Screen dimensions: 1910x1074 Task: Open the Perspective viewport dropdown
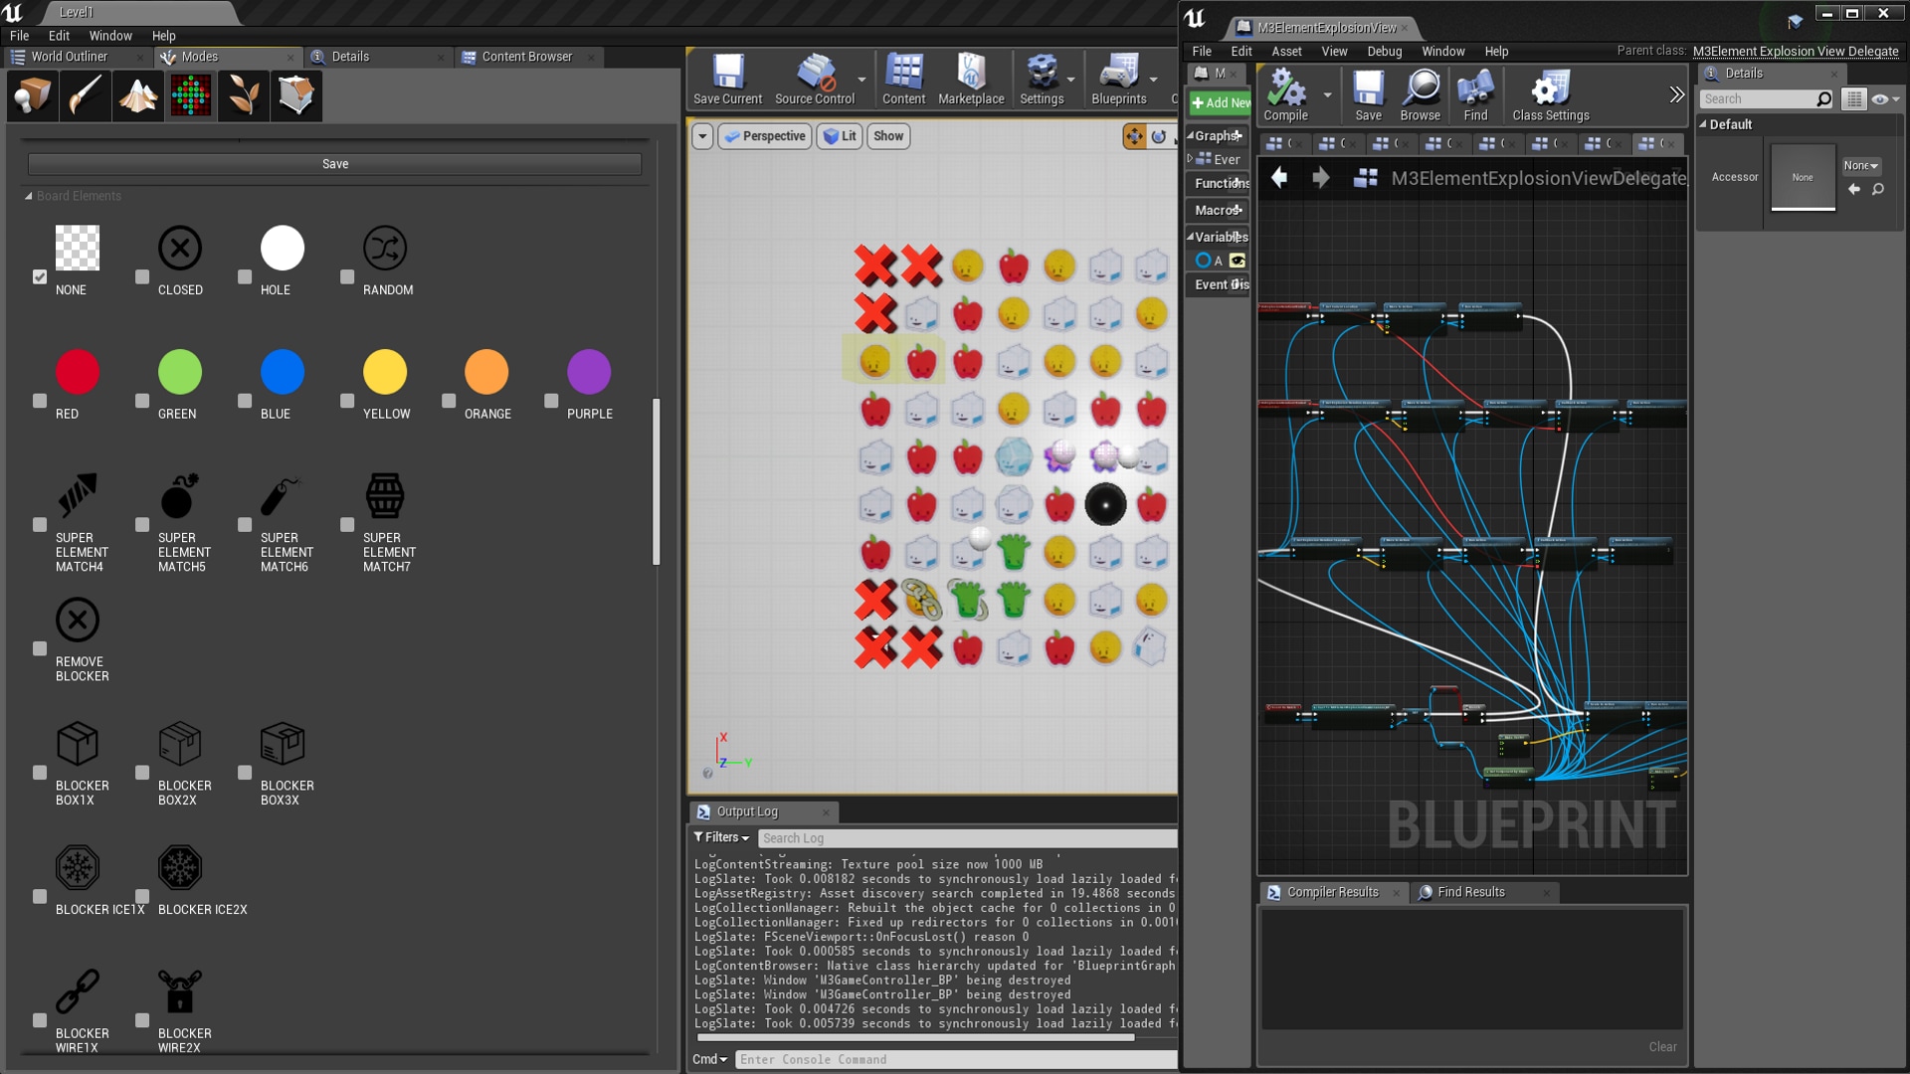(764, 136)
